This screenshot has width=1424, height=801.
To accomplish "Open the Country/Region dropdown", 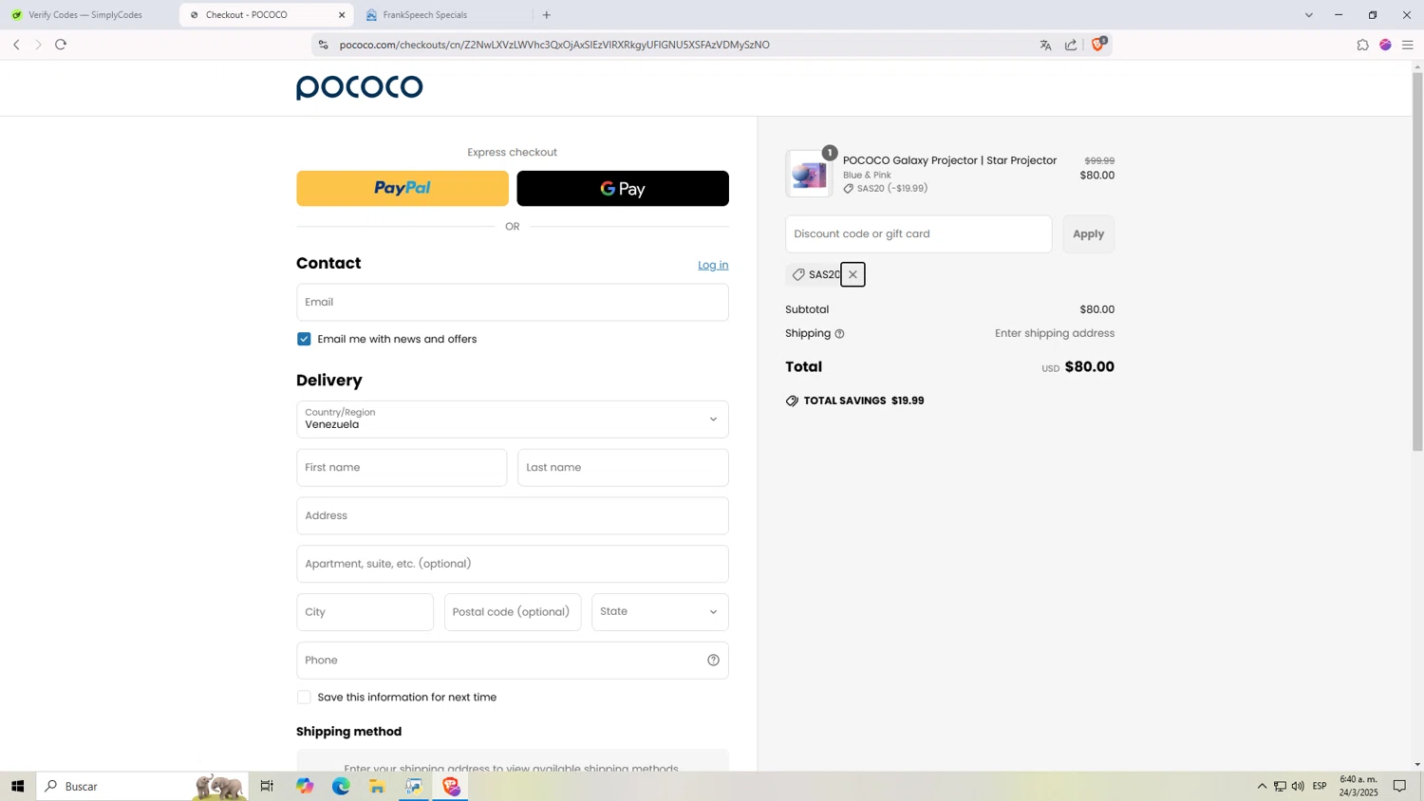I will (x=513, y=419).
